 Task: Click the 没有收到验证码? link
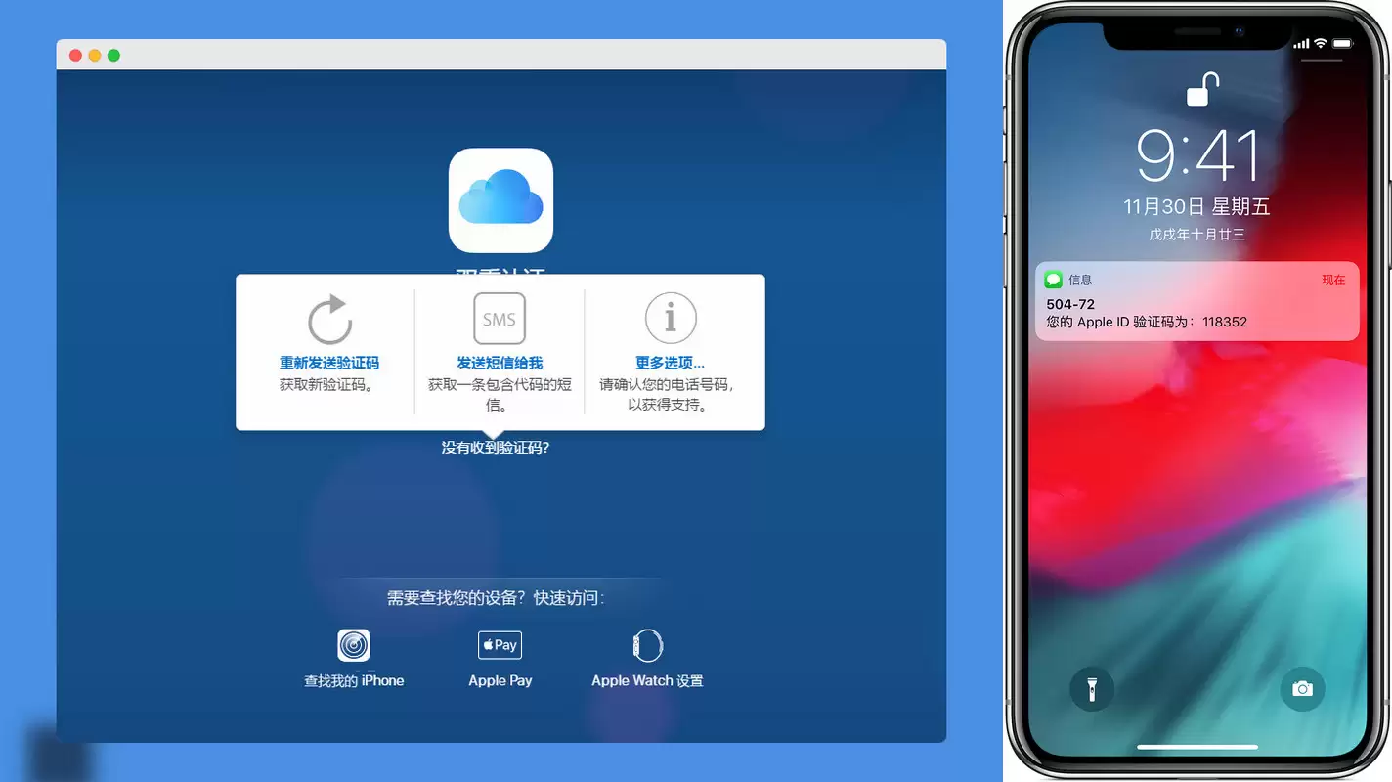(x=496, y=448)
